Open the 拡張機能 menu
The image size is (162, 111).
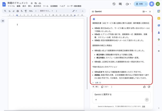coord(54,6)
